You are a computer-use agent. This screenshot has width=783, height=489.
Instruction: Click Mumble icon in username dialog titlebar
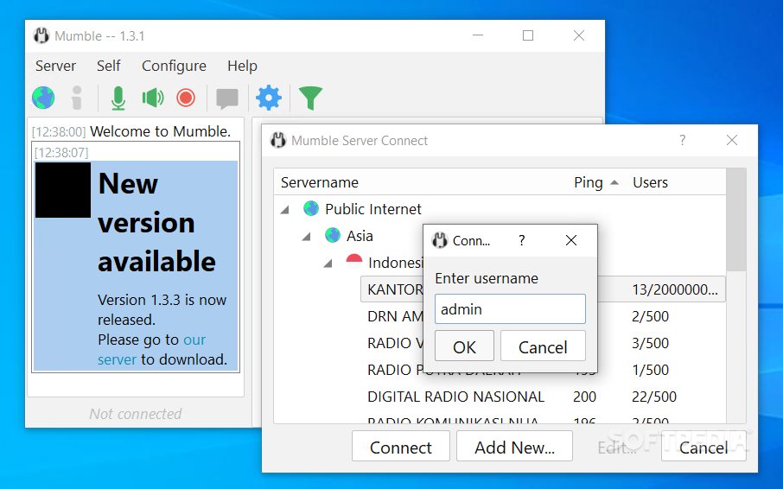tap(439, 240)
